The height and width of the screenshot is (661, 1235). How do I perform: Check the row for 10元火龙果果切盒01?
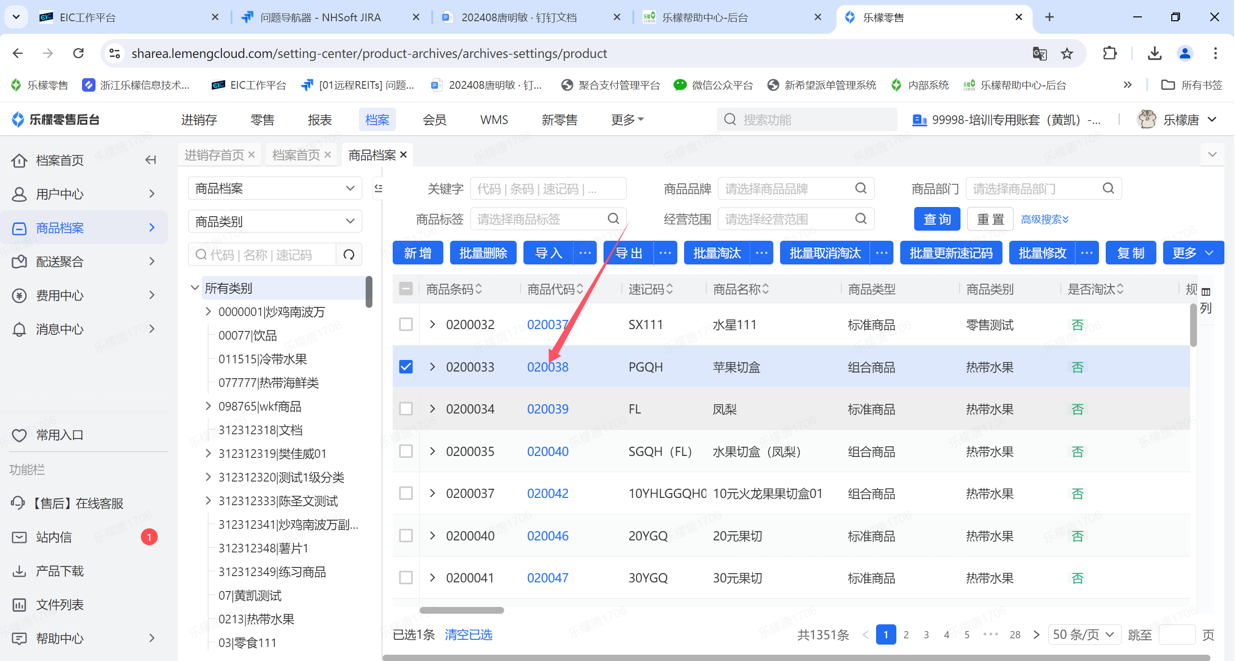(x=406, y=493)
